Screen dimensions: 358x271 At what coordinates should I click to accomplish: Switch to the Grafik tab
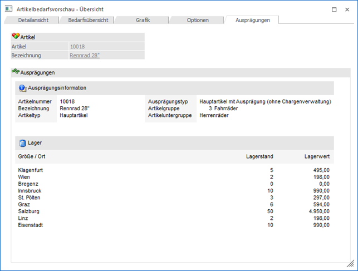[x=143, y=20]
